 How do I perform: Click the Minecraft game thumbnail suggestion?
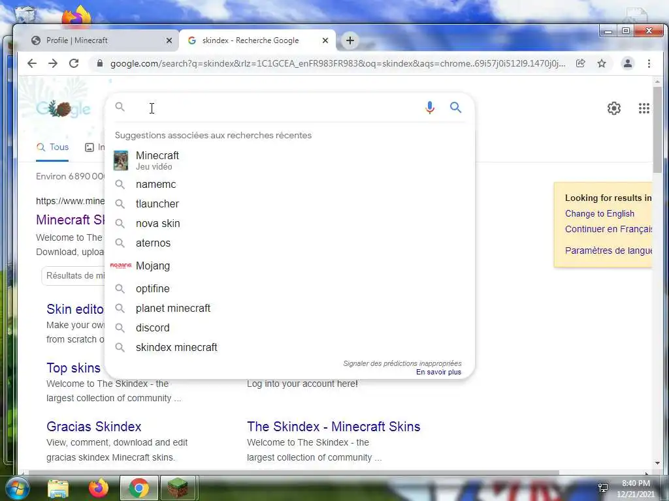point(121,160)
